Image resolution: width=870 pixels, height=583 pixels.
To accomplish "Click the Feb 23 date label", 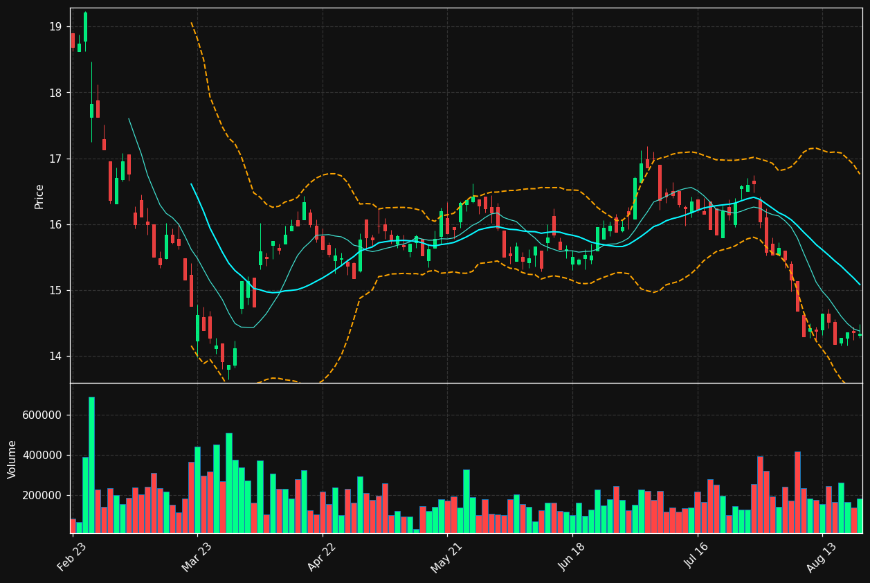I will click(x=73, y=557).
